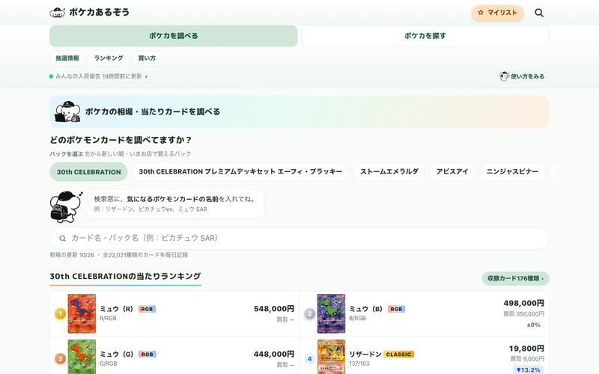599x374 pixels.
Task: Click ポケカの相場・当たりカードを調べる banner text
Action: [x=153, y=111]
